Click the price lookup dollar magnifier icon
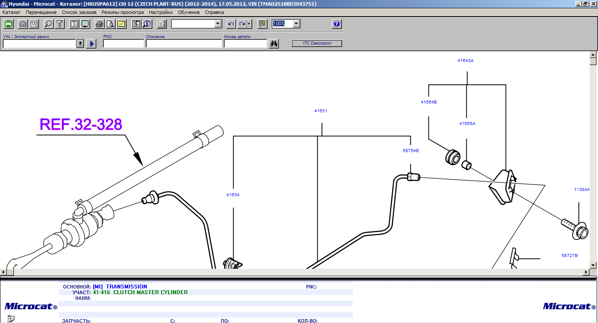The height and width of the screenshot is (323, 598). coord(147,24)
